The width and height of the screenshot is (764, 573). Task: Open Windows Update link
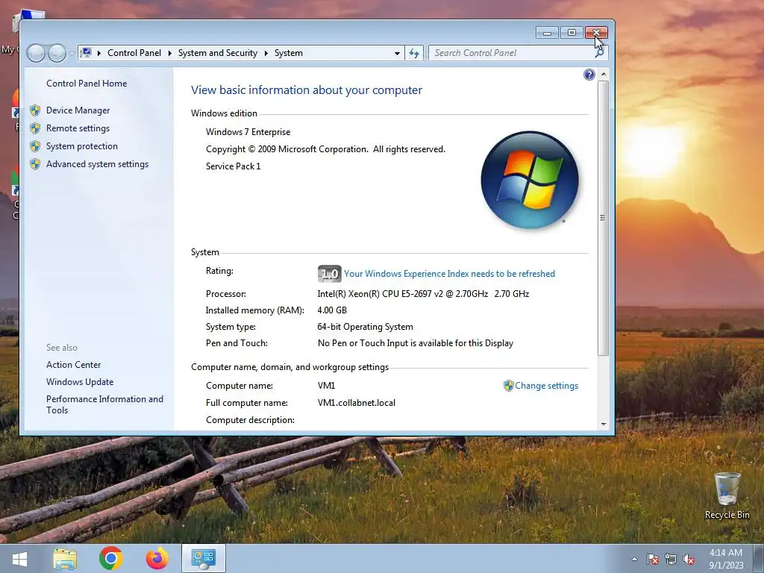click(80, 382)
